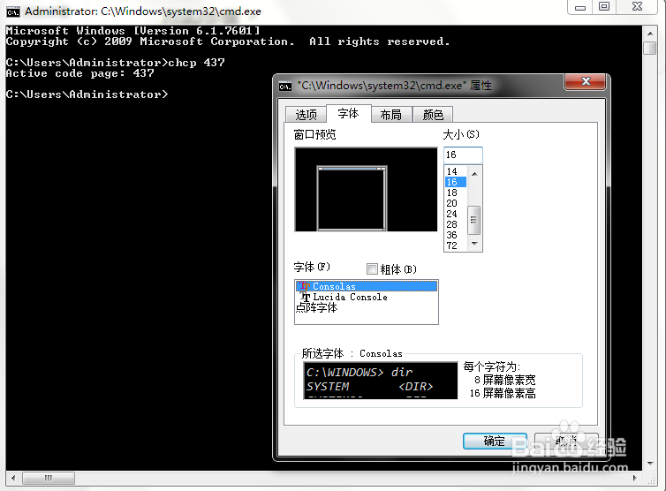Maximize the main cmd window
This screenshot has height=491, width=666.
pos(604,7)
